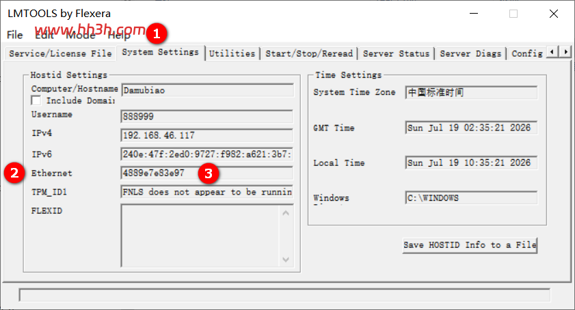Screen dimensions: 575x310
Task: Open the Start/Stop/Reread tab
Action: [x=309, y=53]
